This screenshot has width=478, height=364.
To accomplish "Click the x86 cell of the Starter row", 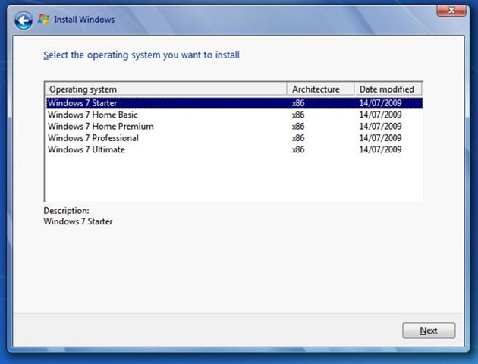I will (298, 103).
